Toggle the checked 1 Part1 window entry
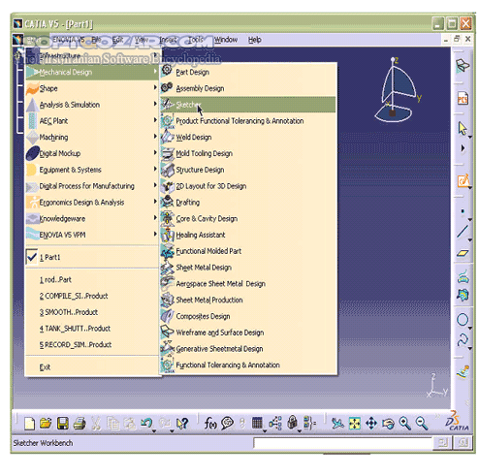Viewport: 479px width, 476px height. tap(92, 258)
